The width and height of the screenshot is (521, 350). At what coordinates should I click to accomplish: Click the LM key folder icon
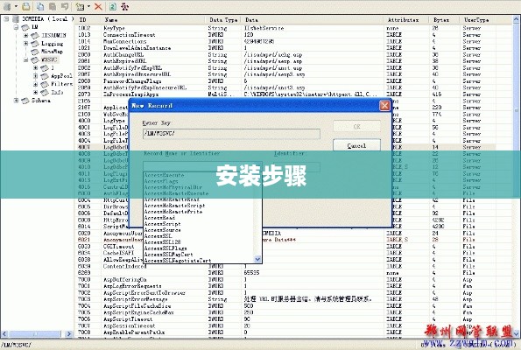point(25,27)
